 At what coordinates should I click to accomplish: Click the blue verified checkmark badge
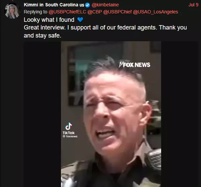click(87, 5)
